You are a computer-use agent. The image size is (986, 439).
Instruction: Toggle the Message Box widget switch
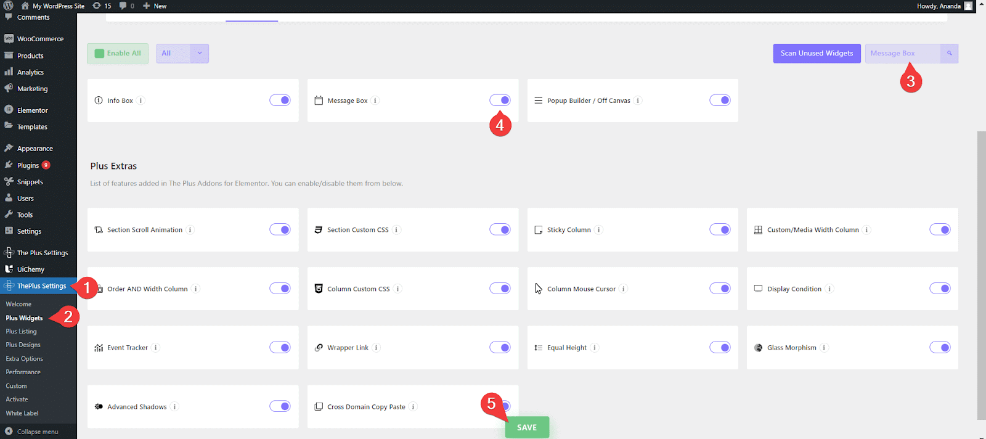point(500,101)
